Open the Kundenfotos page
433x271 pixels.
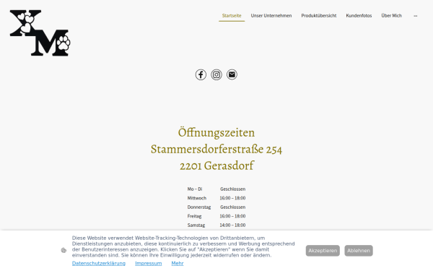(359, 16)
